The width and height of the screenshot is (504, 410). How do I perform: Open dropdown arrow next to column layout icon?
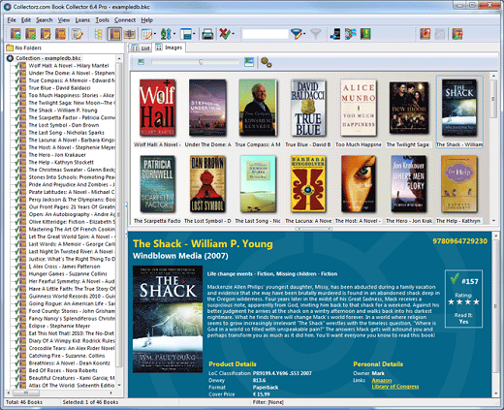pyautogui.click(x=194, y=34)
